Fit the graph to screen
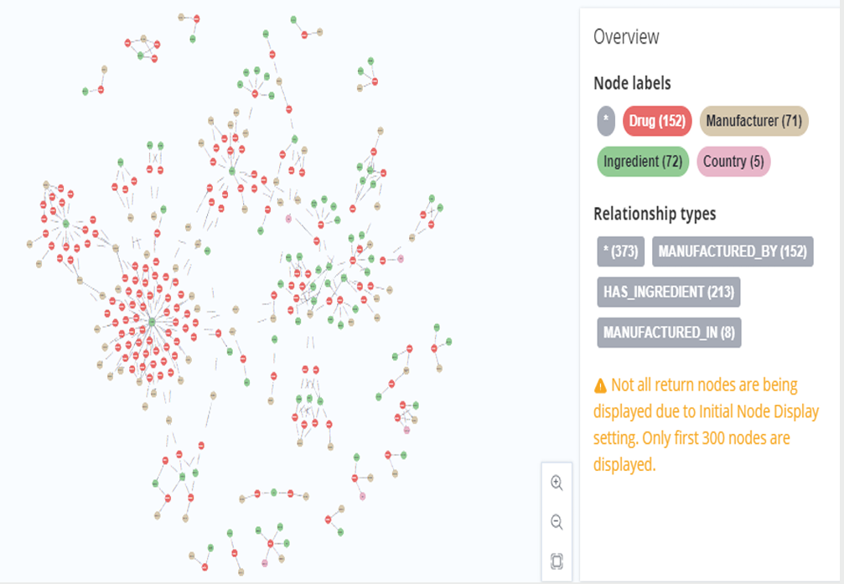 click(x=557, y=561)
